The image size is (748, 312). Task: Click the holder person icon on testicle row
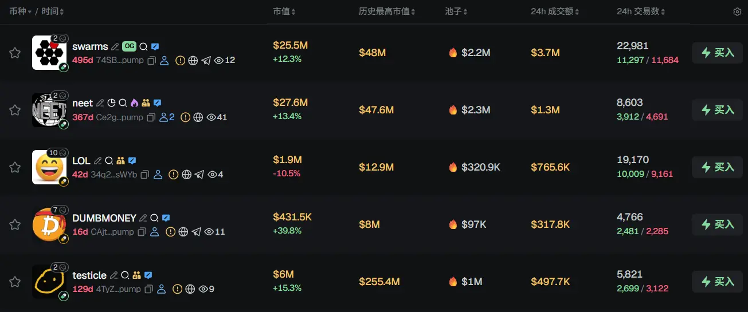coord(162,289)
